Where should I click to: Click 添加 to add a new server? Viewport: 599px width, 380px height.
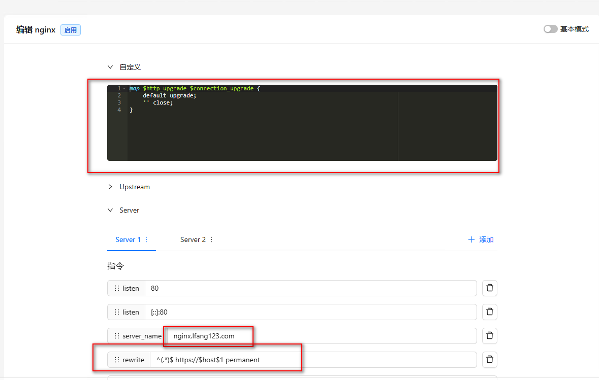tap(481, 239)
